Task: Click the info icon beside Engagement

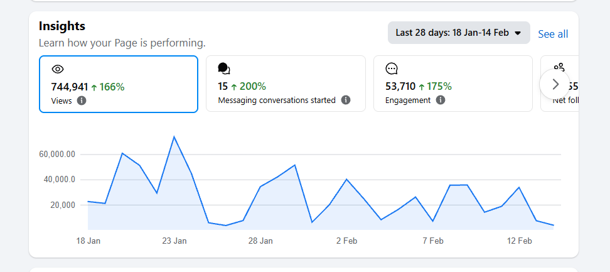Action: click(x=441, y=101)
